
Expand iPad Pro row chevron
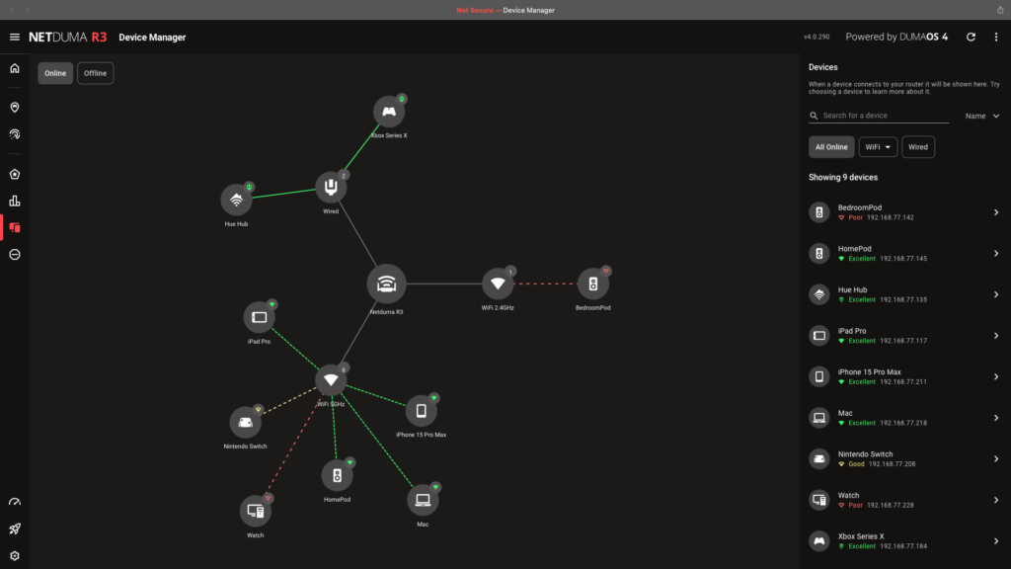(x=995, y=336)
